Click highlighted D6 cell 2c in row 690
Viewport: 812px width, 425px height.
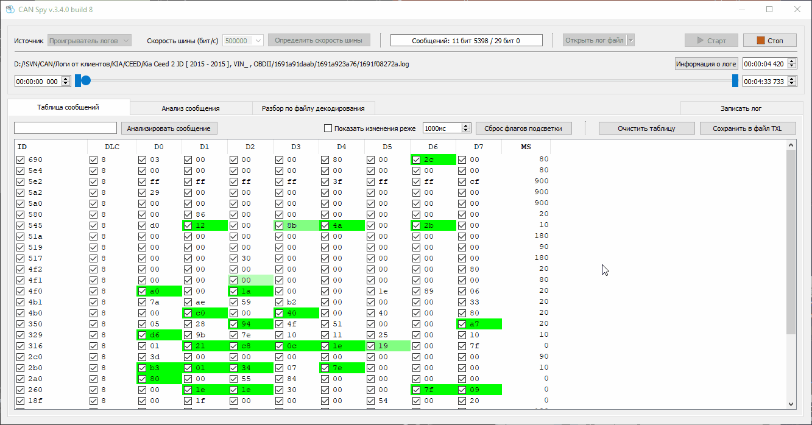coord(433,160)
